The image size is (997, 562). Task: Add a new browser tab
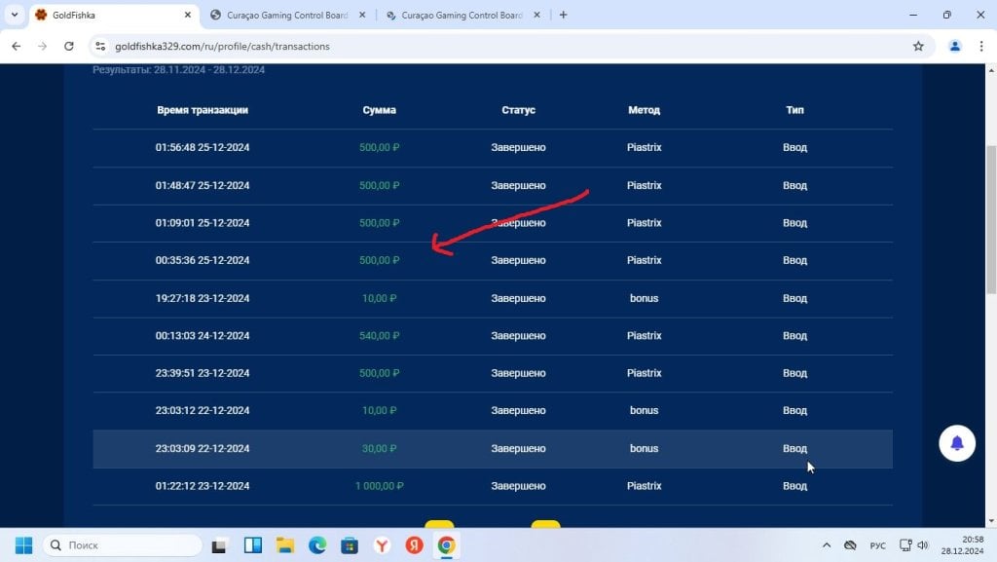pyautogui.click(x=564, y=15)
